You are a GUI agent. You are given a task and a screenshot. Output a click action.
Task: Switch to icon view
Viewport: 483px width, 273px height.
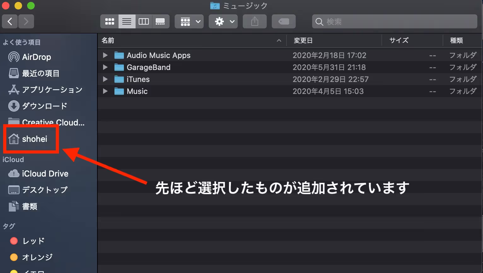(x=109, y=21)
